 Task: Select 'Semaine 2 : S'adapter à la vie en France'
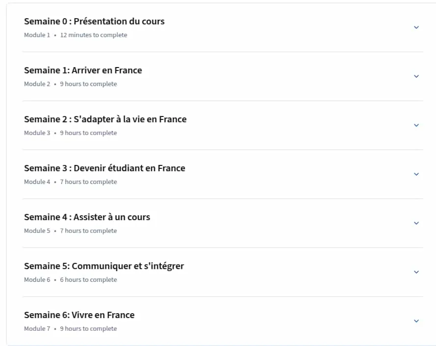click(x=105, y=119)
